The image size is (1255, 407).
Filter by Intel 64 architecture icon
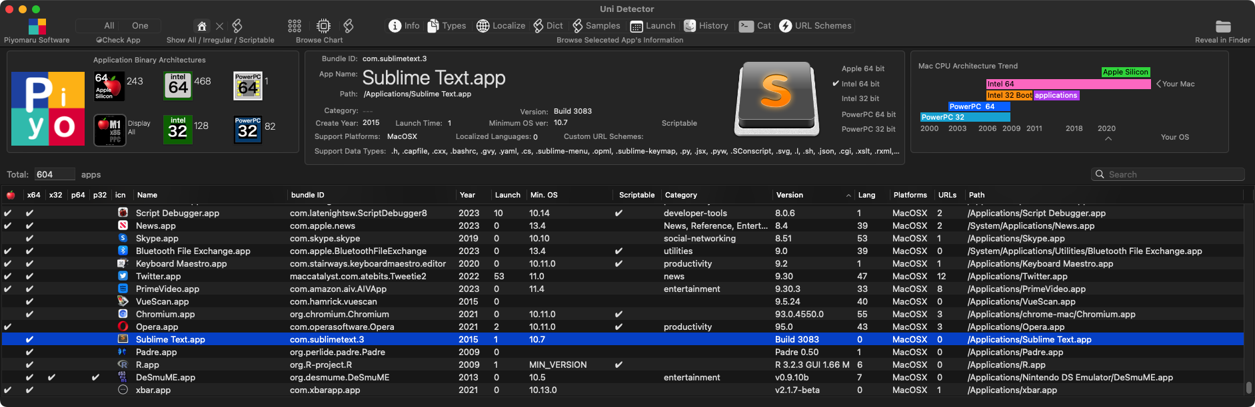[x=178, y=86]
